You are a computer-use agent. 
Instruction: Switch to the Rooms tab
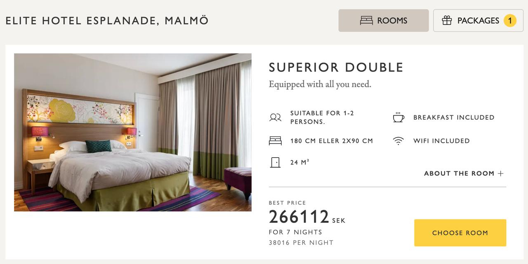coord(384,21)
